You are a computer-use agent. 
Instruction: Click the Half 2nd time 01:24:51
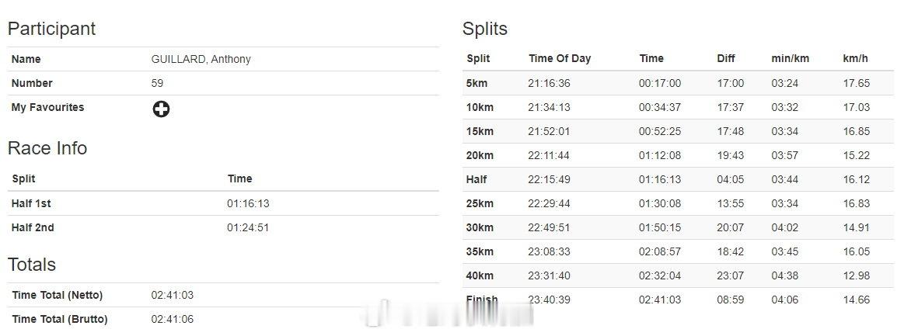248,227
